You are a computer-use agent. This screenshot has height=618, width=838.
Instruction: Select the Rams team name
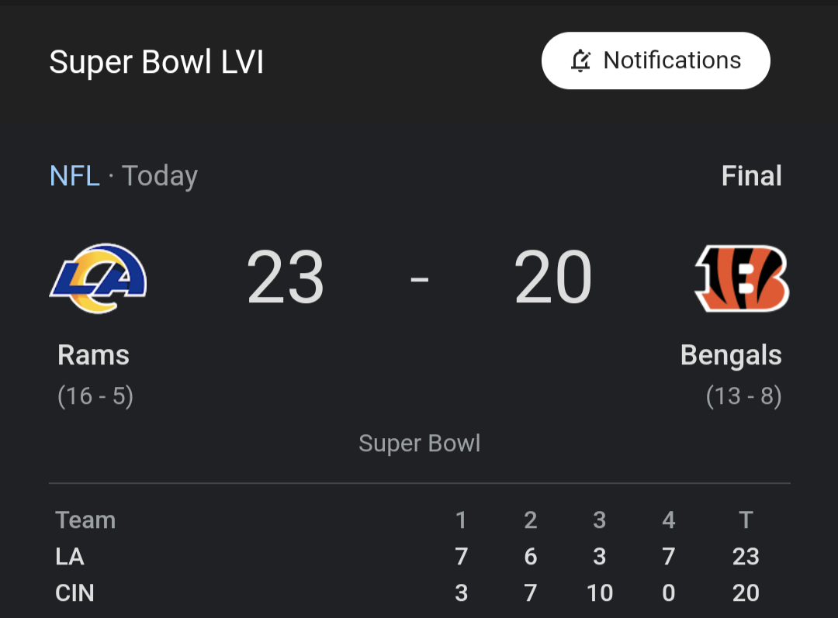click(93, 355)
